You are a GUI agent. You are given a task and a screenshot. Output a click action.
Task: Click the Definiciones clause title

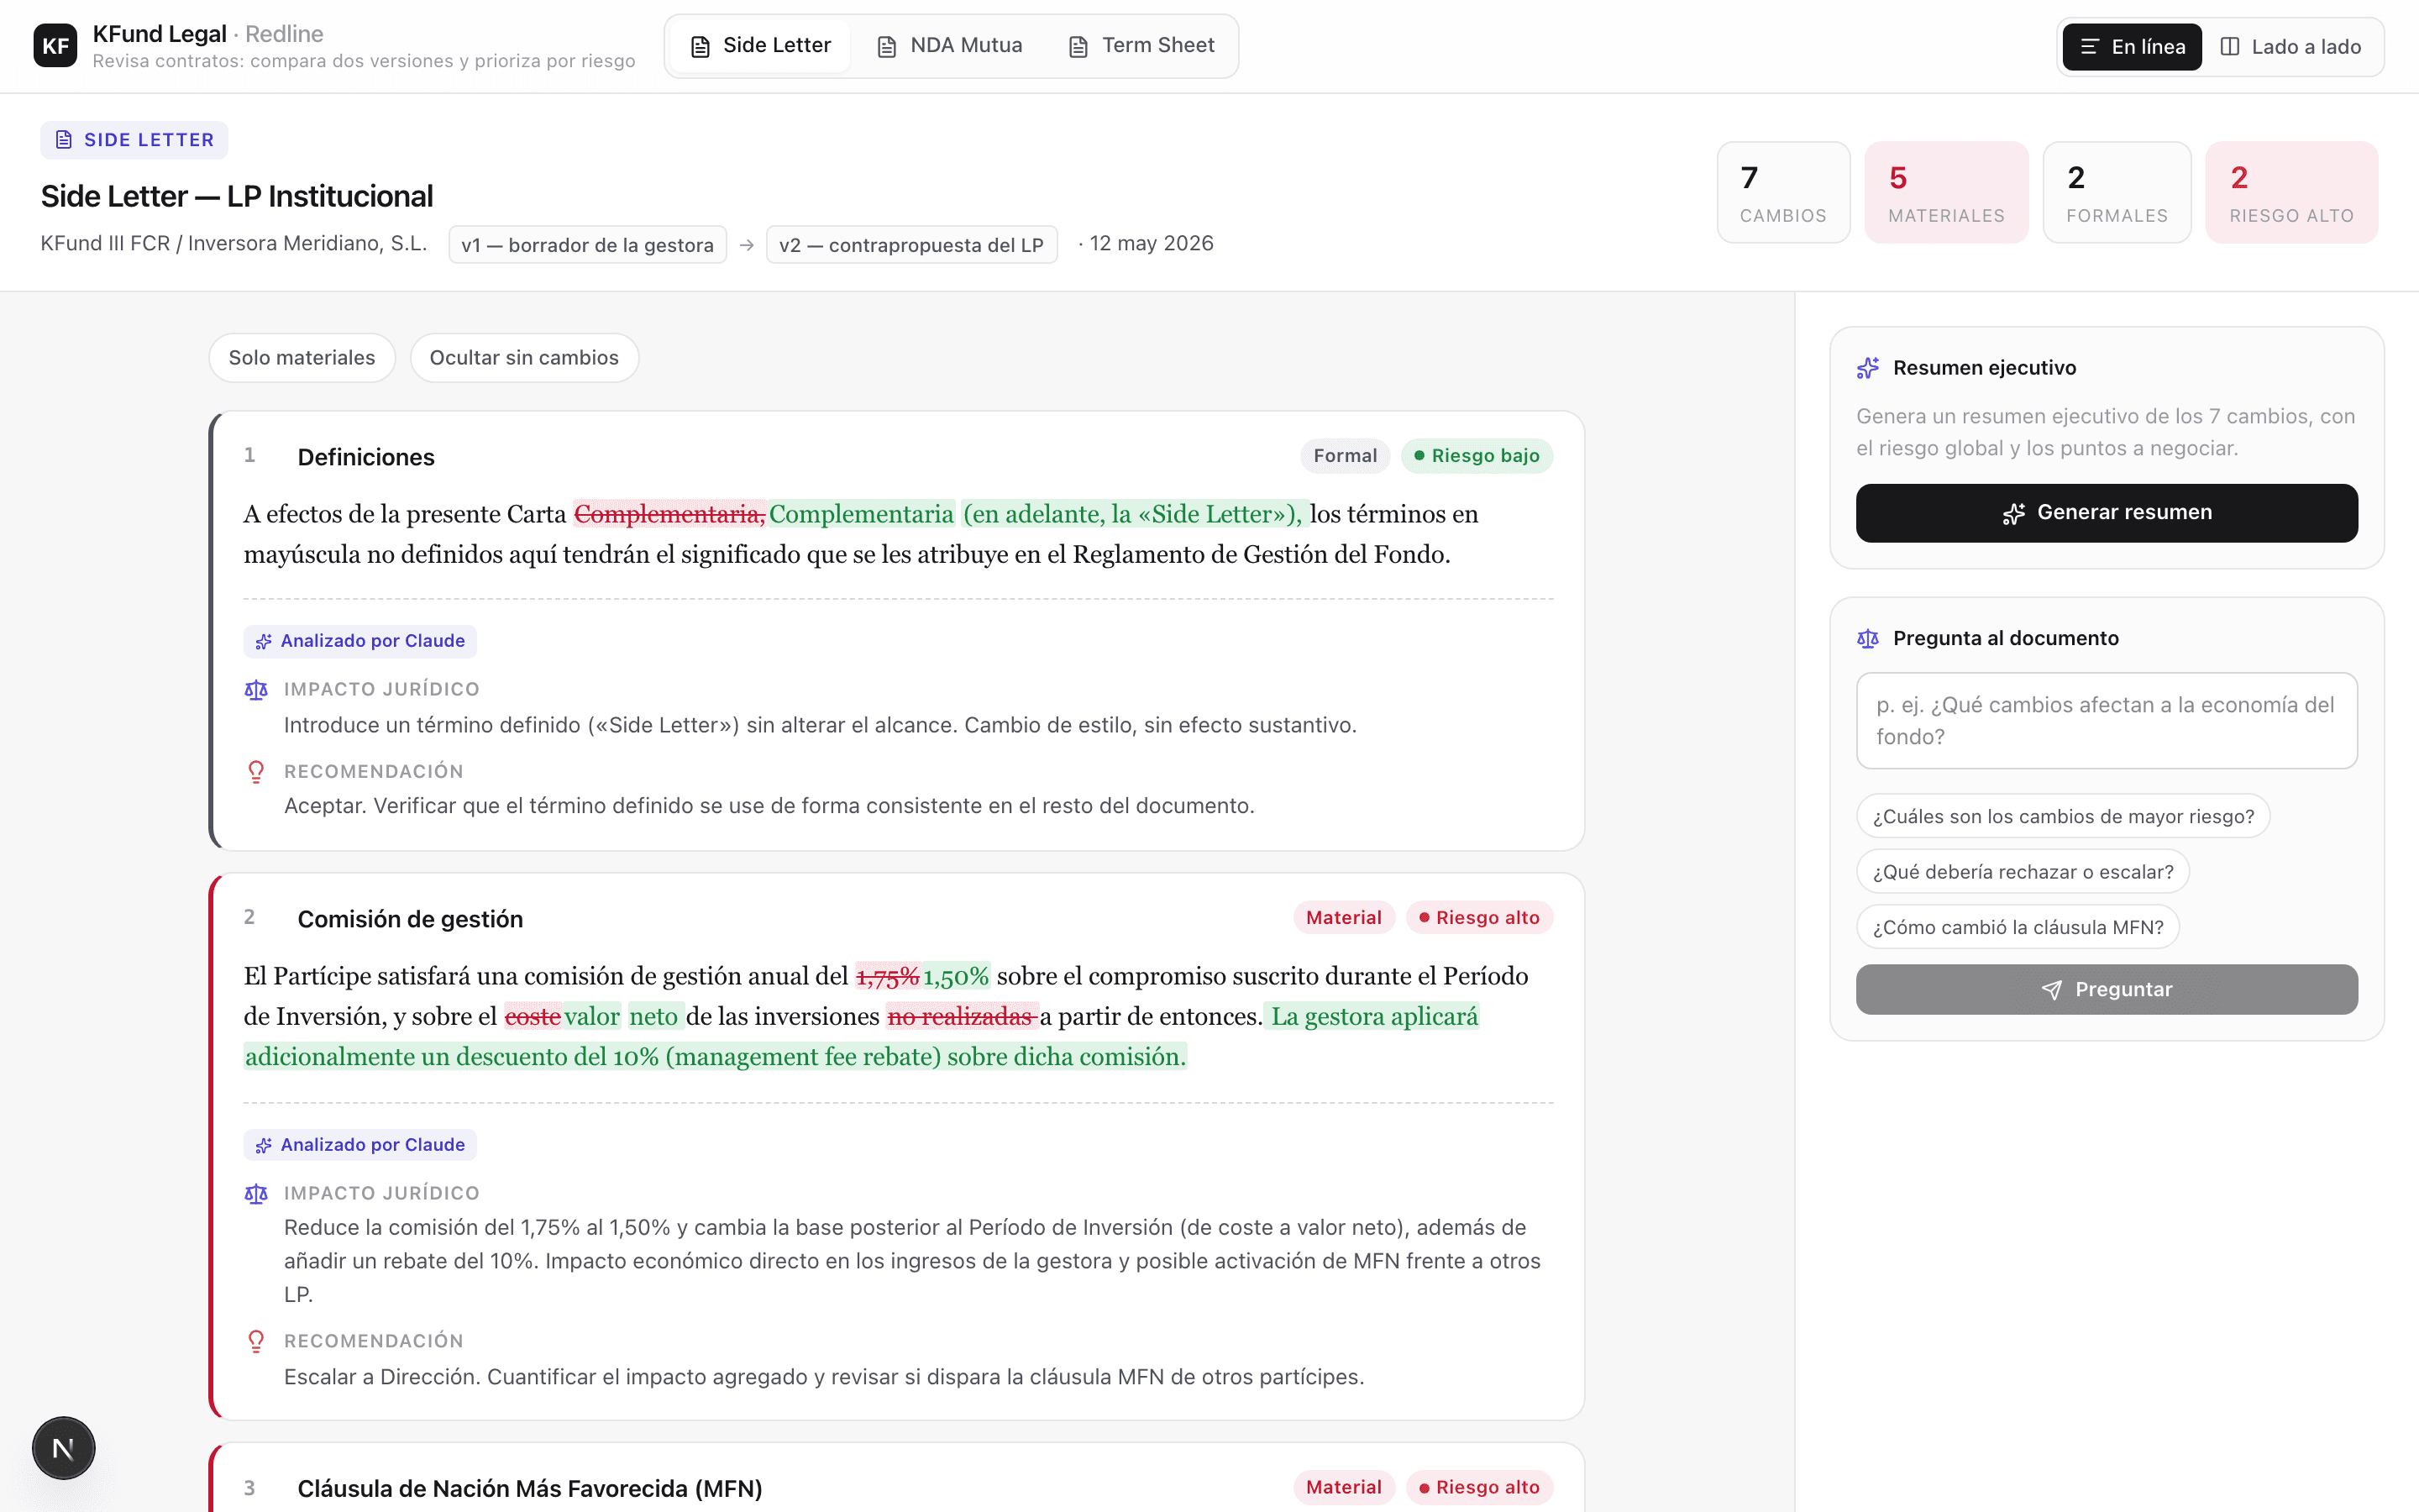pos(366,457)
